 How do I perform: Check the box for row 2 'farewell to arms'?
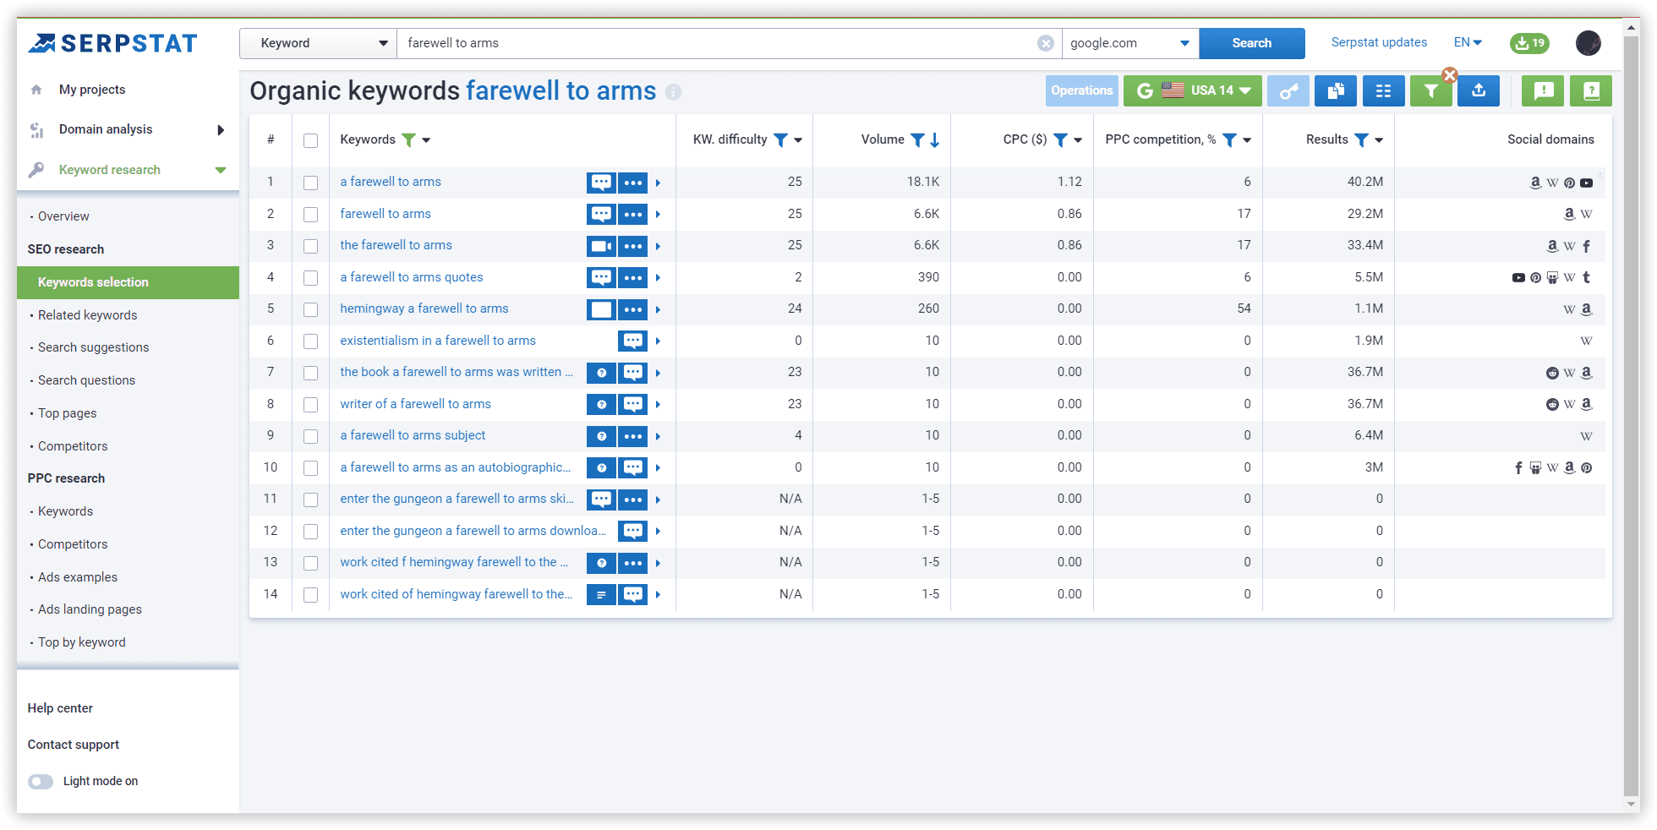(311, 215)
